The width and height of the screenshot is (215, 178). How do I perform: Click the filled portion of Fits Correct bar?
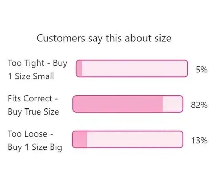(x=118, y=104)
